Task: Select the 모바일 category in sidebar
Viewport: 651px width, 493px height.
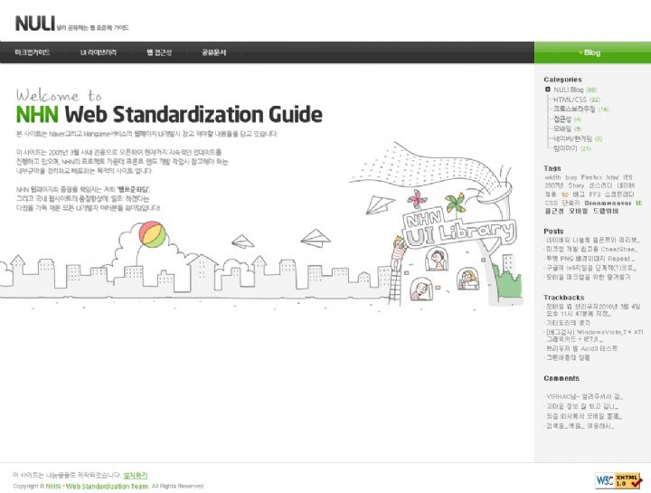Action: click(562, 128)
